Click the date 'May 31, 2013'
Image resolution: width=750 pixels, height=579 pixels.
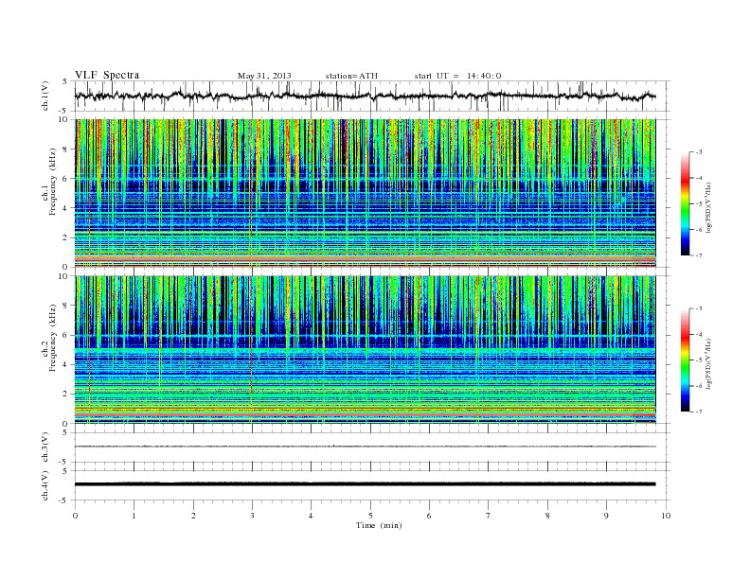click(264, 76)
